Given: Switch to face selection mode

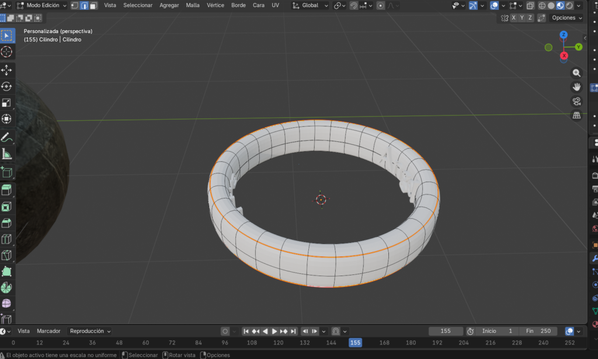Looking at the screenshot, I should (93, 5).
